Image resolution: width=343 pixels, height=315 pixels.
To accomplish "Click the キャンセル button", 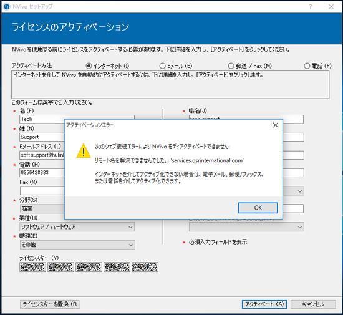I will point(313,304).
